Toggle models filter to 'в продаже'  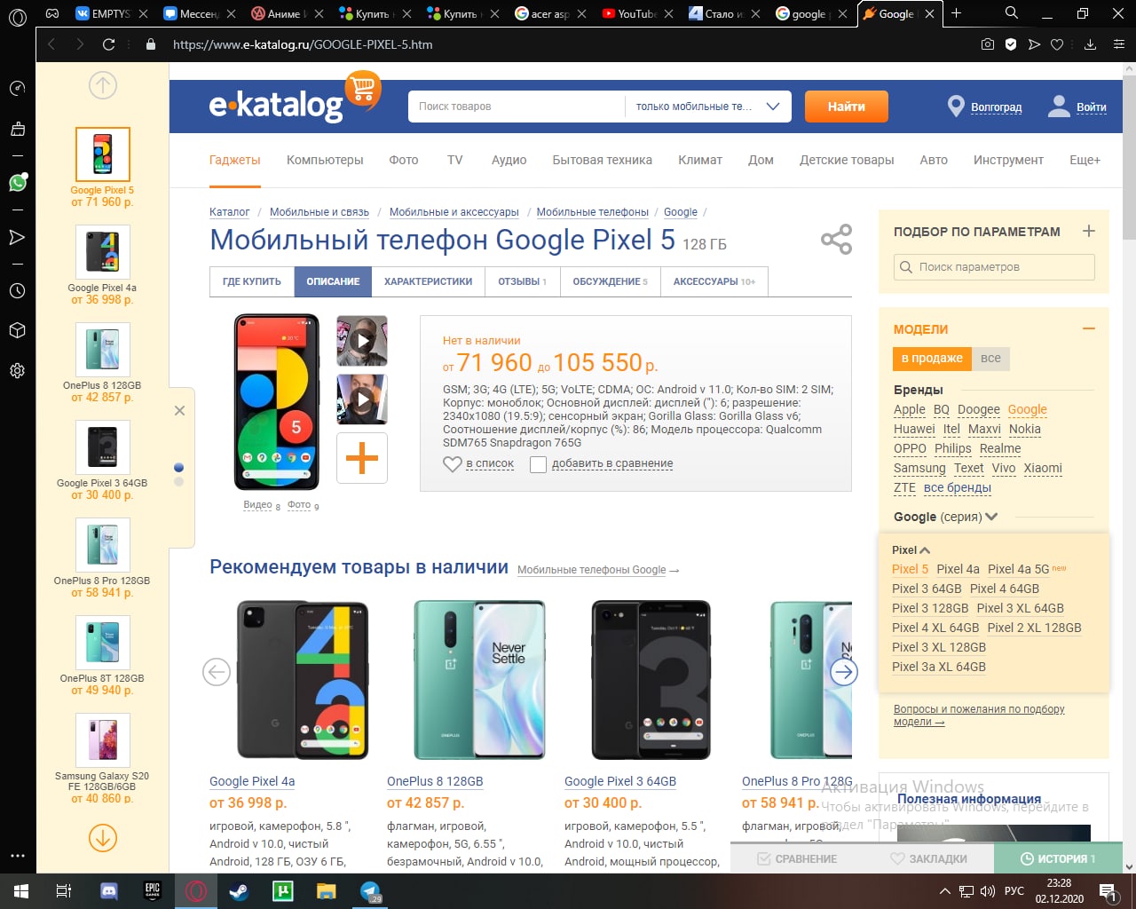tap(931, 359)
